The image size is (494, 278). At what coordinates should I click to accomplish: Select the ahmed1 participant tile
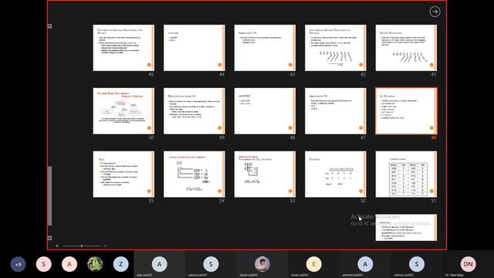click(x=365, y=264)
